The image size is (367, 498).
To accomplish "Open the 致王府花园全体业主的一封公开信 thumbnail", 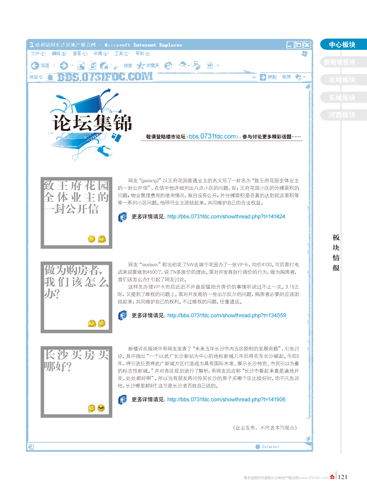I will coord(76,213).
